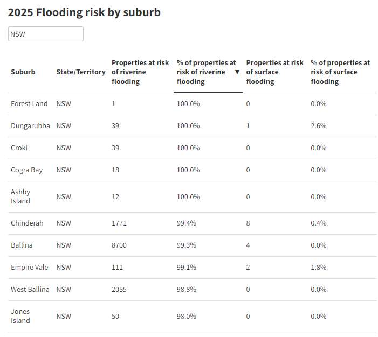
Task: Click the 2025 Flooding risk by suburb title
Action: pos(84,12)
